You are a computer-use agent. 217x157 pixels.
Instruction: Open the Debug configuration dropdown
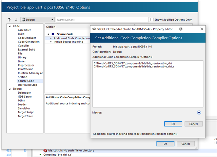coord(37,20)
